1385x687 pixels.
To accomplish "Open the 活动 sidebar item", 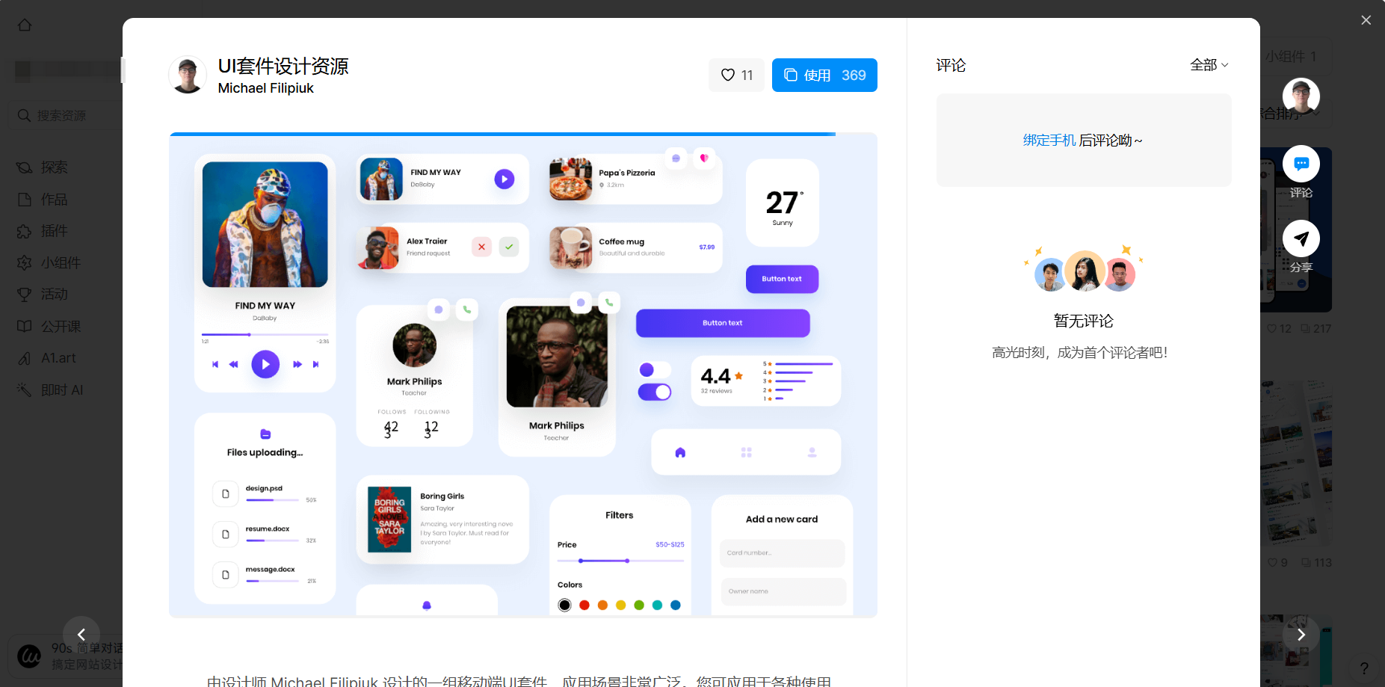I will [x=43, y=295].
